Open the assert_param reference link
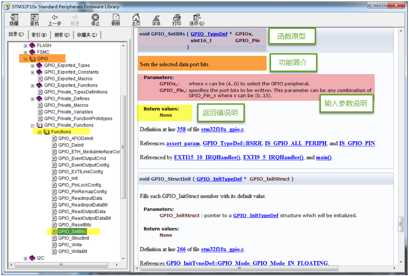 [x=183, y=143]
